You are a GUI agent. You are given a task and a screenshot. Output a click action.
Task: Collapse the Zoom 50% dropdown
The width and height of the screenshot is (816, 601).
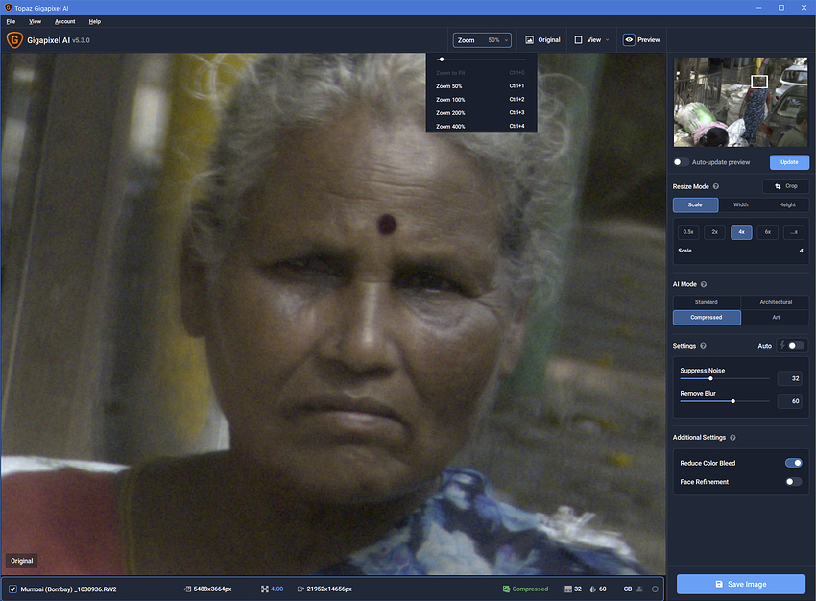(x=482, y=40)
